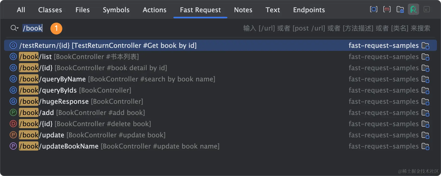The image size is (441, 176).
Task: Click the DELETE icon beside /book/{id} delete endpoint
Action: point(13,124)
